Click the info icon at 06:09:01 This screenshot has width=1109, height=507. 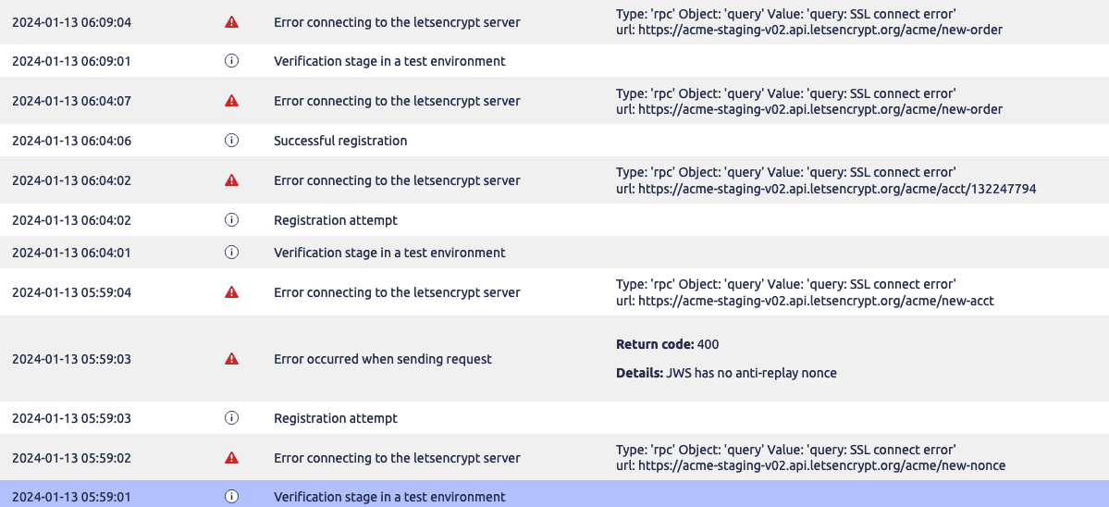click(231, 61)
